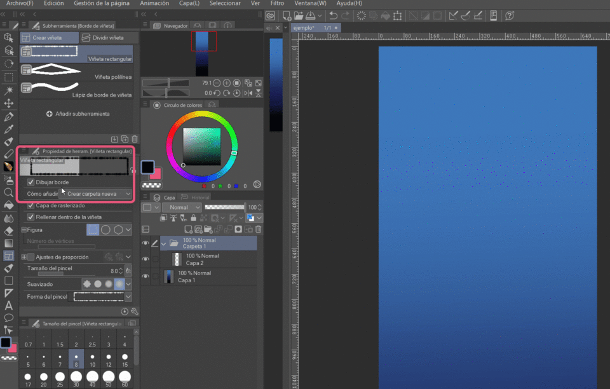Open the Normal blending mode dropdown
Image resolution: width=610 pixels, height=389 pixels.
tap(182, 207)
